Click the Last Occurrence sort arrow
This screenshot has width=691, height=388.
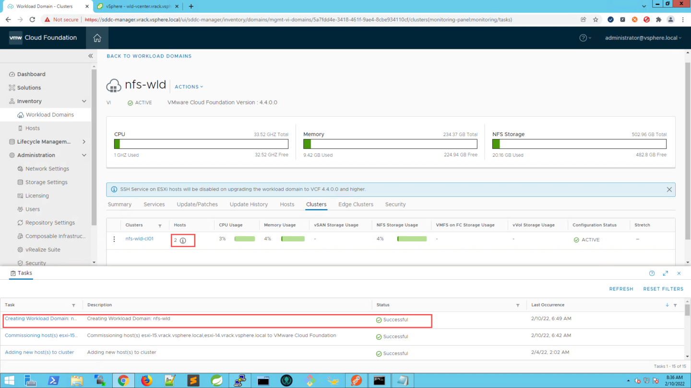[667, 305]
